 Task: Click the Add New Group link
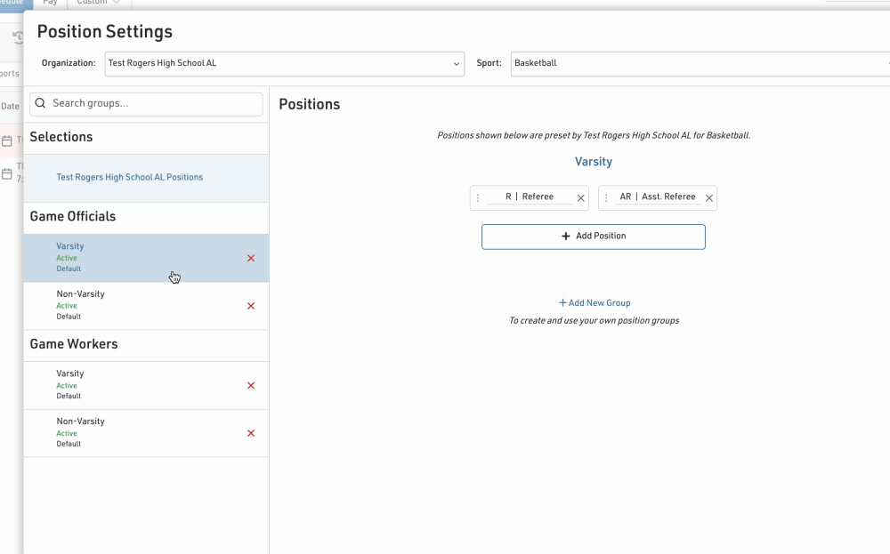(594, 303)
